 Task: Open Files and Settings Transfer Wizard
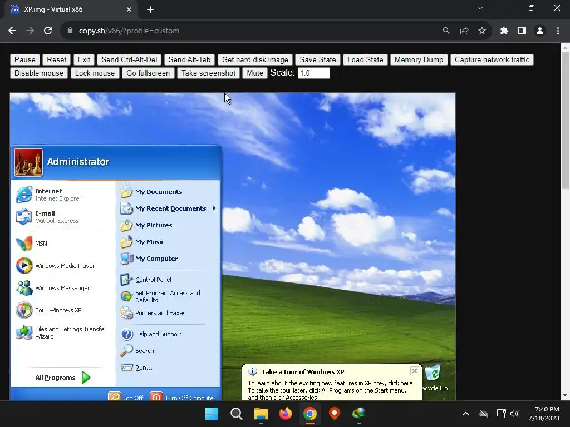(62, 332)
